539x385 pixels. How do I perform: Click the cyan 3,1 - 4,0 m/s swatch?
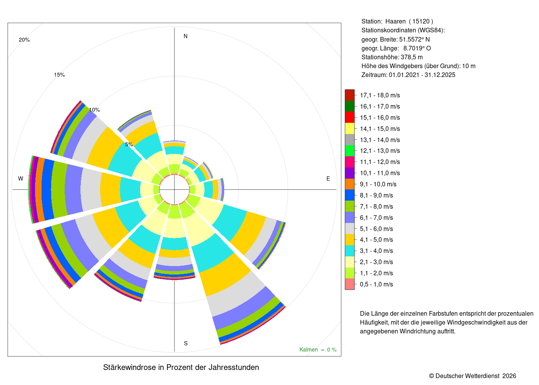click(x=350, y=251)
